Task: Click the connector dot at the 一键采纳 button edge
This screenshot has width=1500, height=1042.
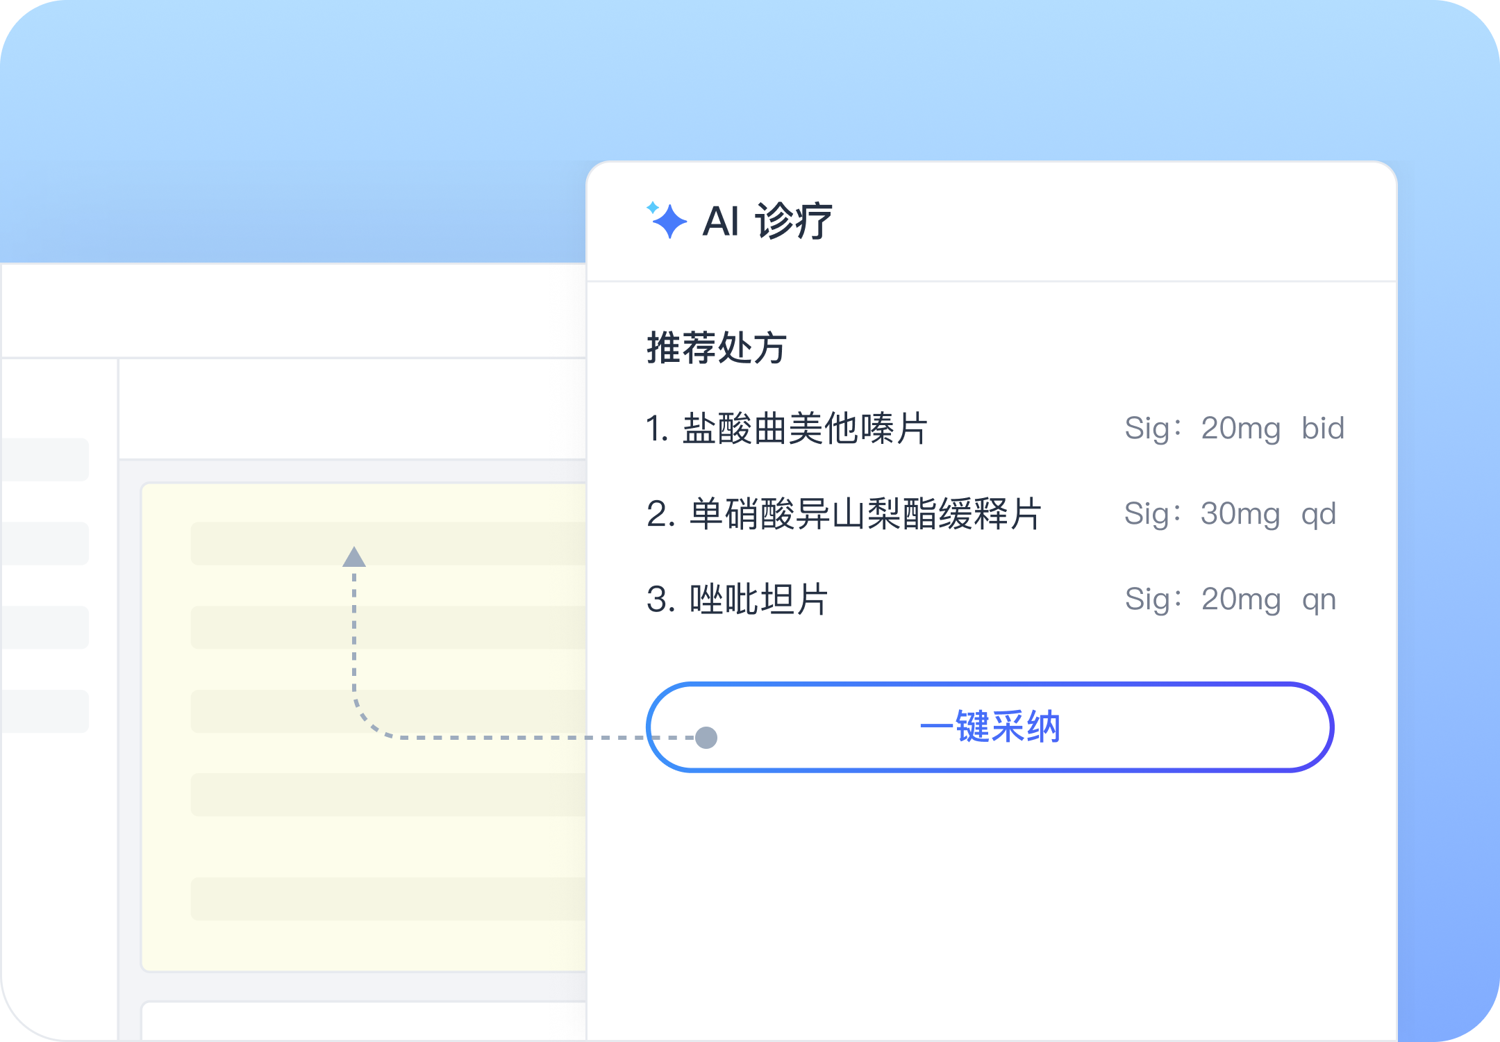Action: [x=706, y=736]
